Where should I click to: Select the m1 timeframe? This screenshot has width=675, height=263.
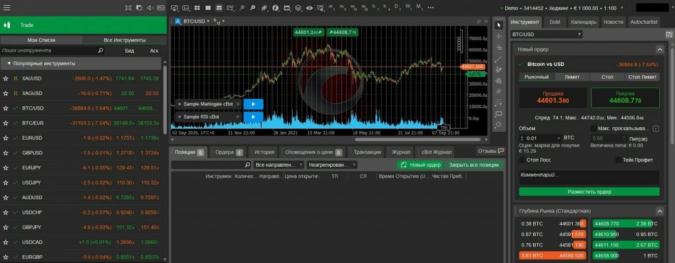point(332,8)
